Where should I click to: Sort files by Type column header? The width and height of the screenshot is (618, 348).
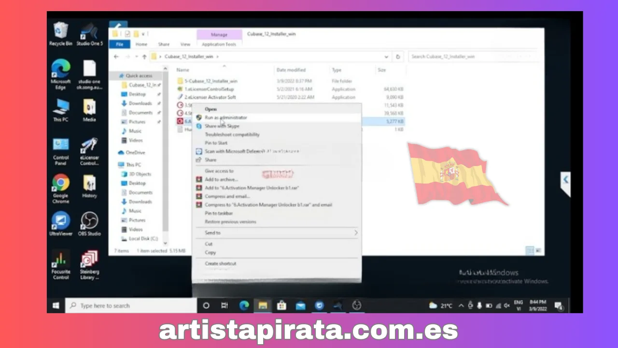tap(337, 70)
